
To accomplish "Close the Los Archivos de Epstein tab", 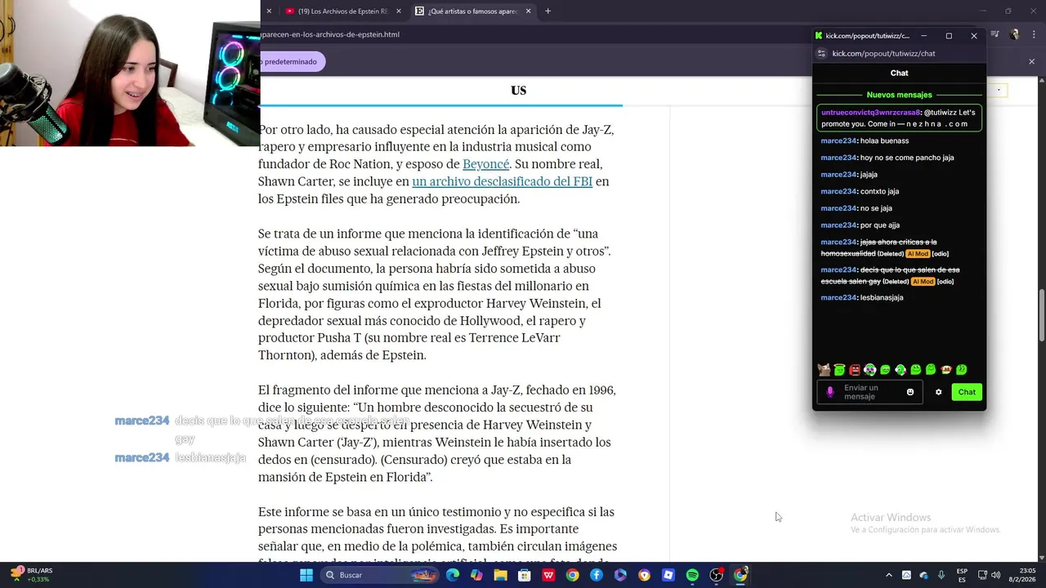I will coord(399,11).
